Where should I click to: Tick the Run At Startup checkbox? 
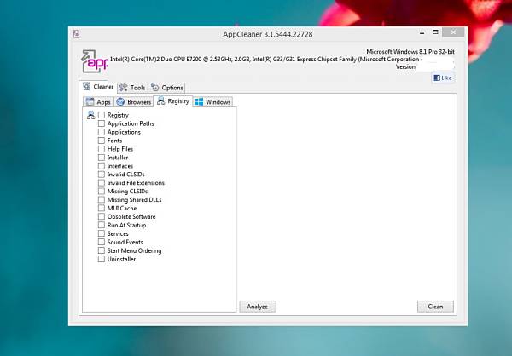102,225
